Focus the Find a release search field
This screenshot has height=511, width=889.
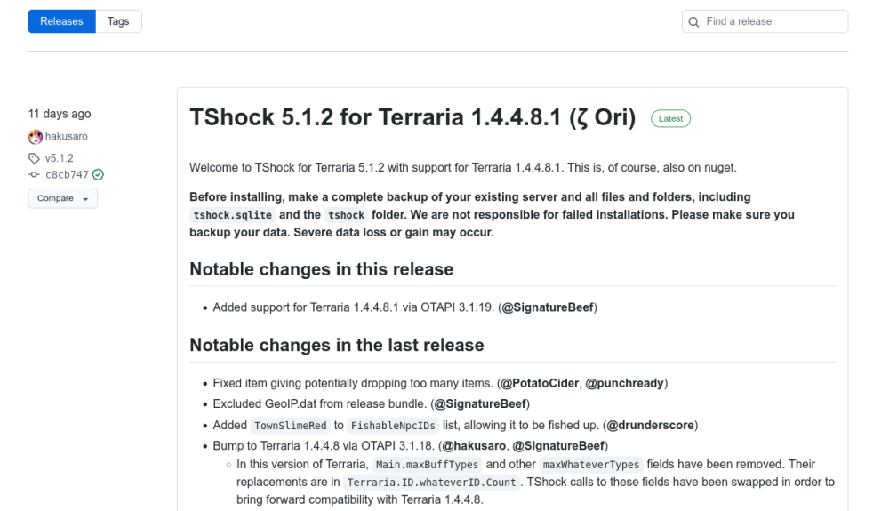coord(765,21)
